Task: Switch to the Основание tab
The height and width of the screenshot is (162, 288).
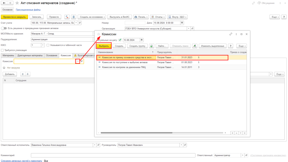Action: pyautogui.click(x=52, y=55)
